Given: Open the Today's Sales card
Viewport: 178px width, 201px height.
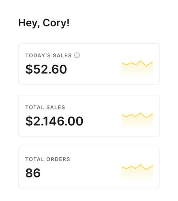Looking at the screenshot, I should click(89, 64).
